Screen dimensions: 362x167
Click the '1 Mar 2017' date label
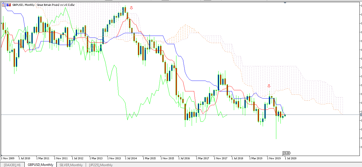(x=202, y=158)
